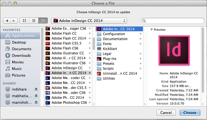Screen dimensions: 207x132
Task: Switch to list view
Action: pyautogui.click(x=34, y=21)
